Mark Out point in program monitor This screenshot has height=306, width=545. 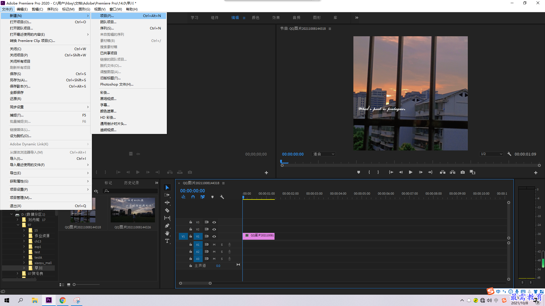pos(378,172)
